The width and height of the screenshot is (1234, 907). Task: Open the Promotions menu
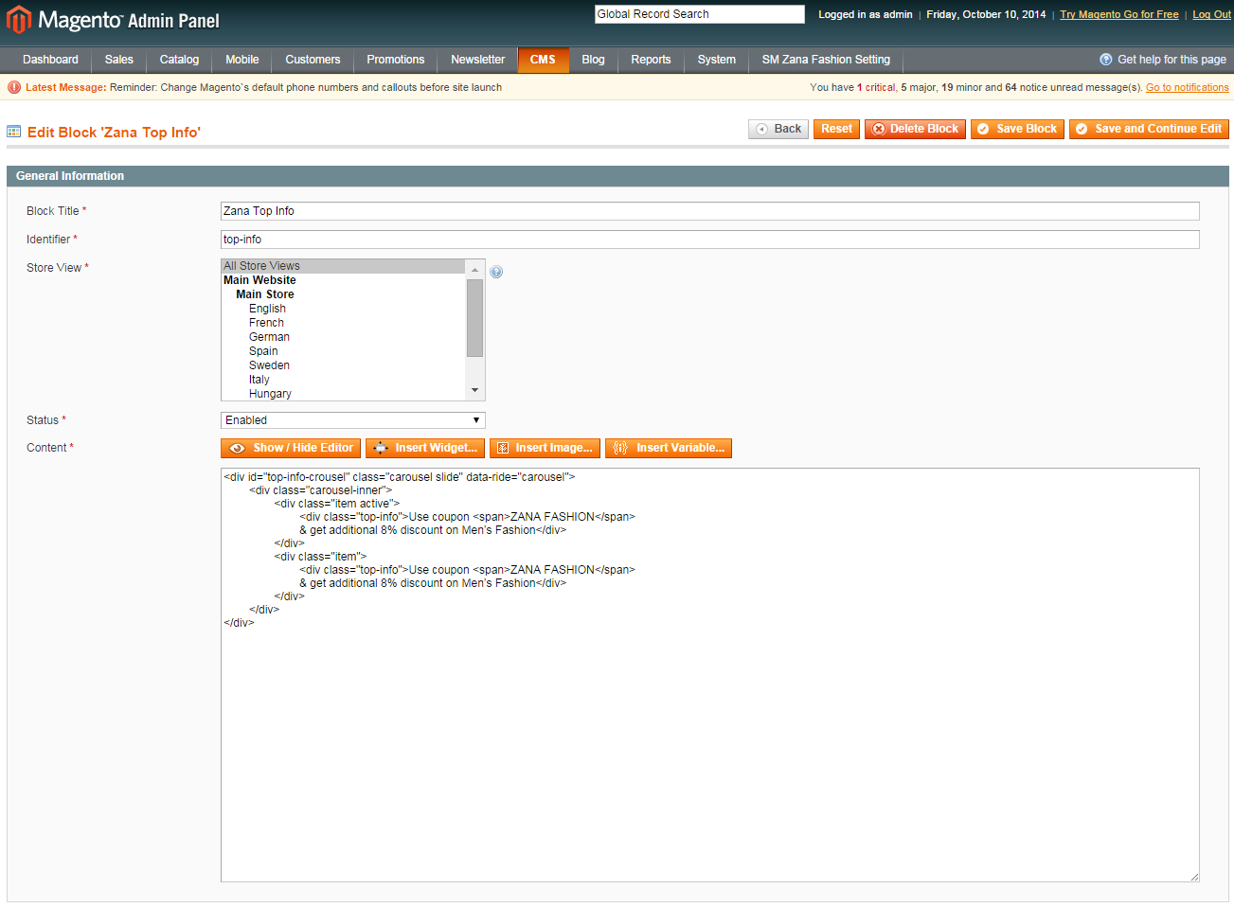pyautogui.click(x=396, y=60)
